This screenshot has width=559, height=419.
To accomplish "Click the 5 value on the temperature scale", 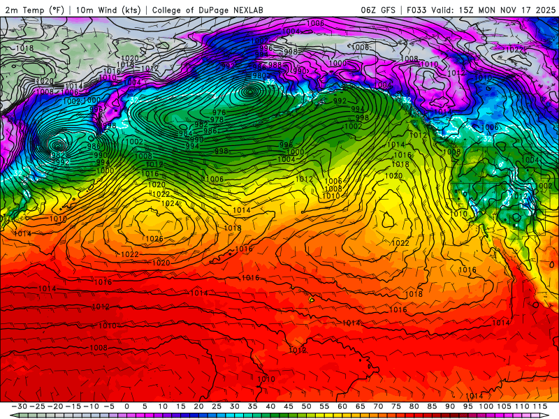I will (145, 406).
